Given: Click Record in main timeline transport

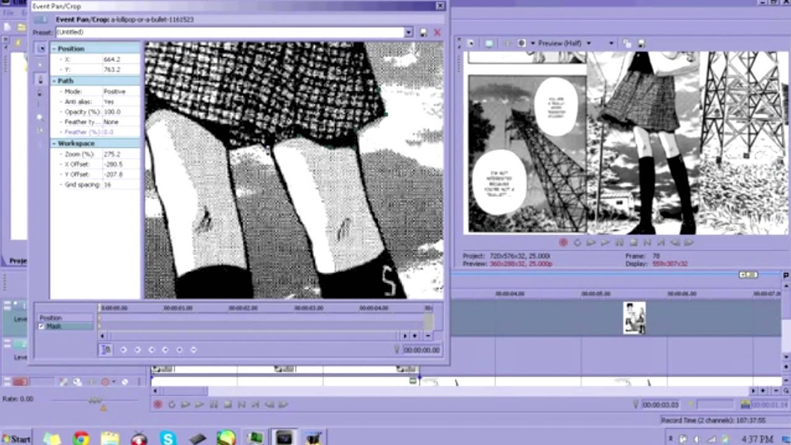Looking at the screenshot, I should click(x=158, y=405).
